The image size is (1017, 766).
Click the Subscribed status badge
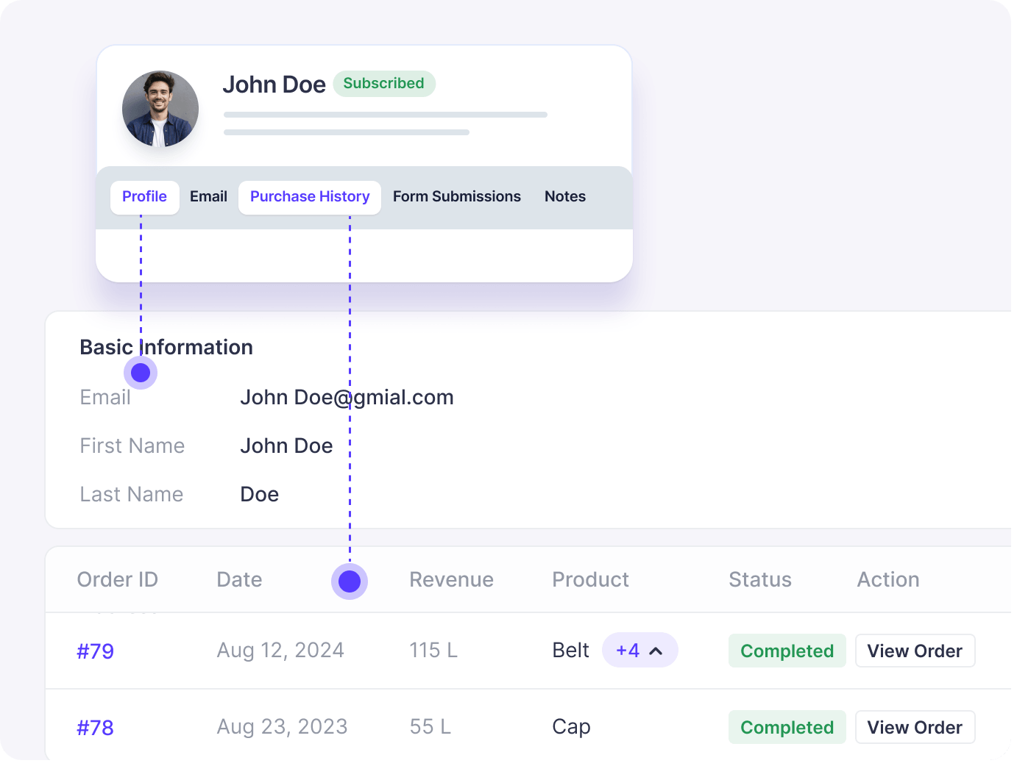384,83
